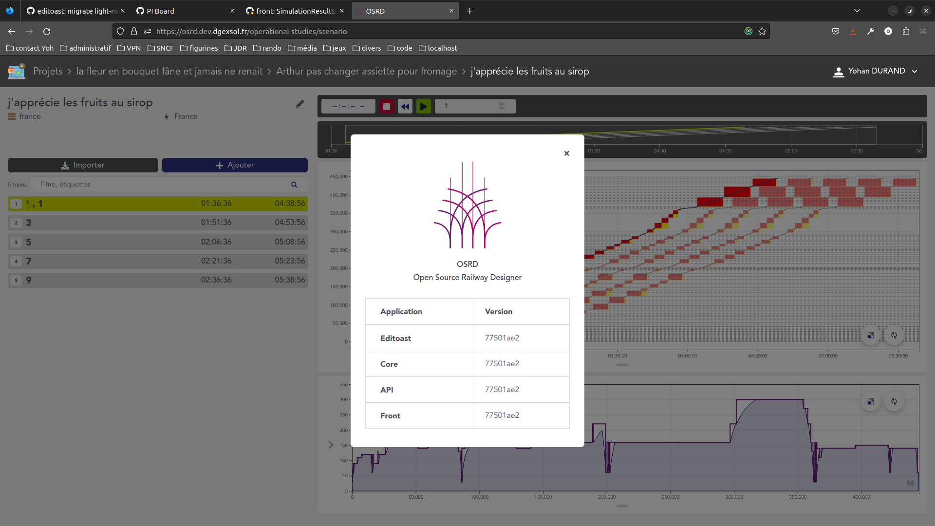Open the Yohan DURAND user dropdown
This screenshot has width=935, height=526.
pos(876,71)
